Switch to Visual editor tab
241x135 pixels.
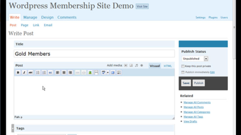tap(155, 66)
